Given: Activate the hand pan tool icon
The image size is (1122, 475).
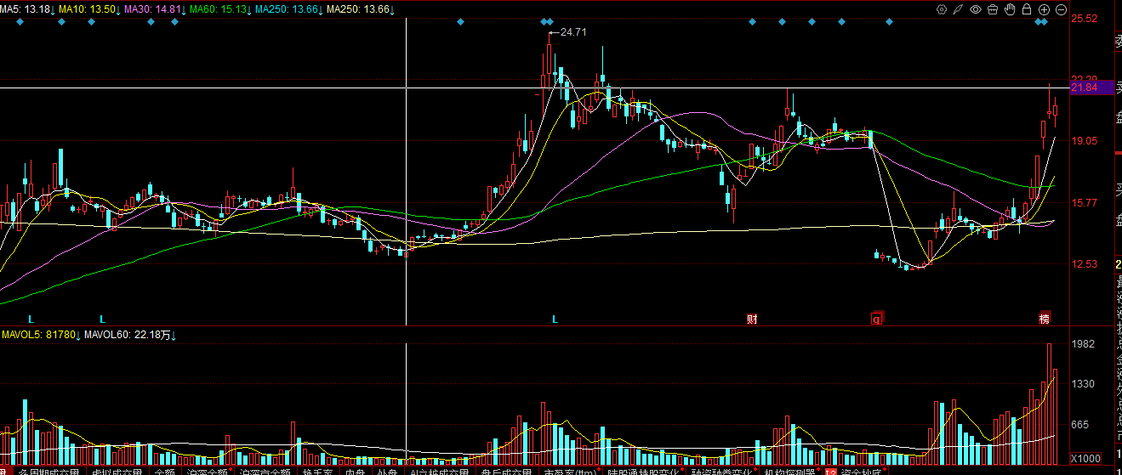Looking at the screenshot, I should 1011,9.
